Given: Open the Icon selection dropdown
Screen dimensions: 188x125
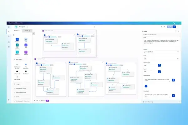Looking at the screenshot, I should pyautogui.click(x=161, y=58).
